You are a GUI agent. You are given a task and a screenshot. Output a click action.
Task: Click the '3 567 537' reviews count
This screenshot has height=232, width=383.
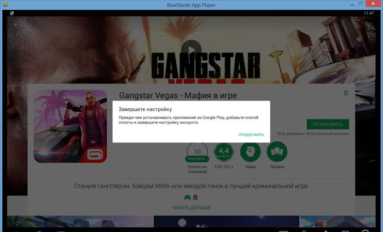pos(223,167)
